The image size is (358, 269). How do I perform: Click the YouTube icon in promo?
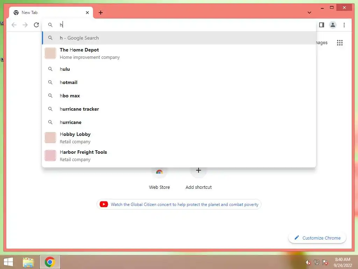coord(103,204)
